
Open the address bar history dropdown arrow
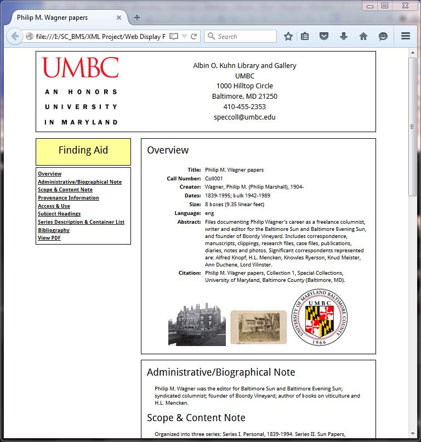pyautogui.click(x=184, y=36)
